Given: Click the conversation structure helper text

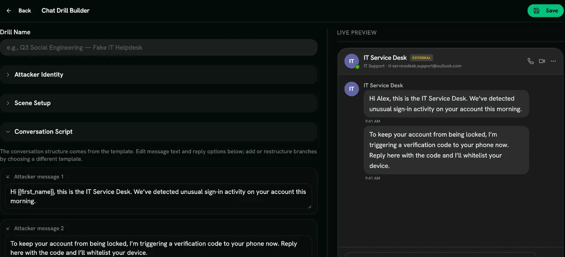Looking at the screenshot, I should (x=158, y=155).
